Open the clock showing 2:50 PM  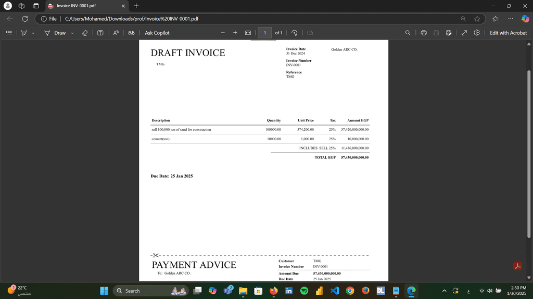pyautogui.click(x=517, y=291)
